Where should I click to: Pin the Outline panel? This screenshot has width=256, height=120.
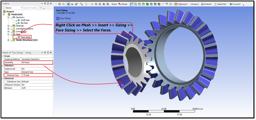tap(45, 4)
